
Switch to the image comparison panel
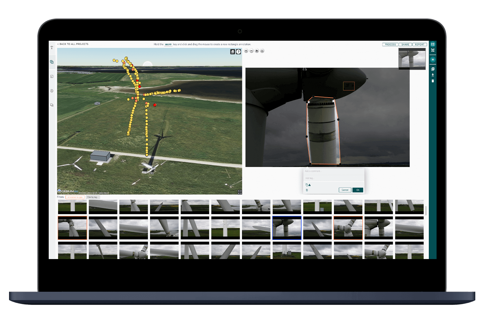click(x=52, y=61)
